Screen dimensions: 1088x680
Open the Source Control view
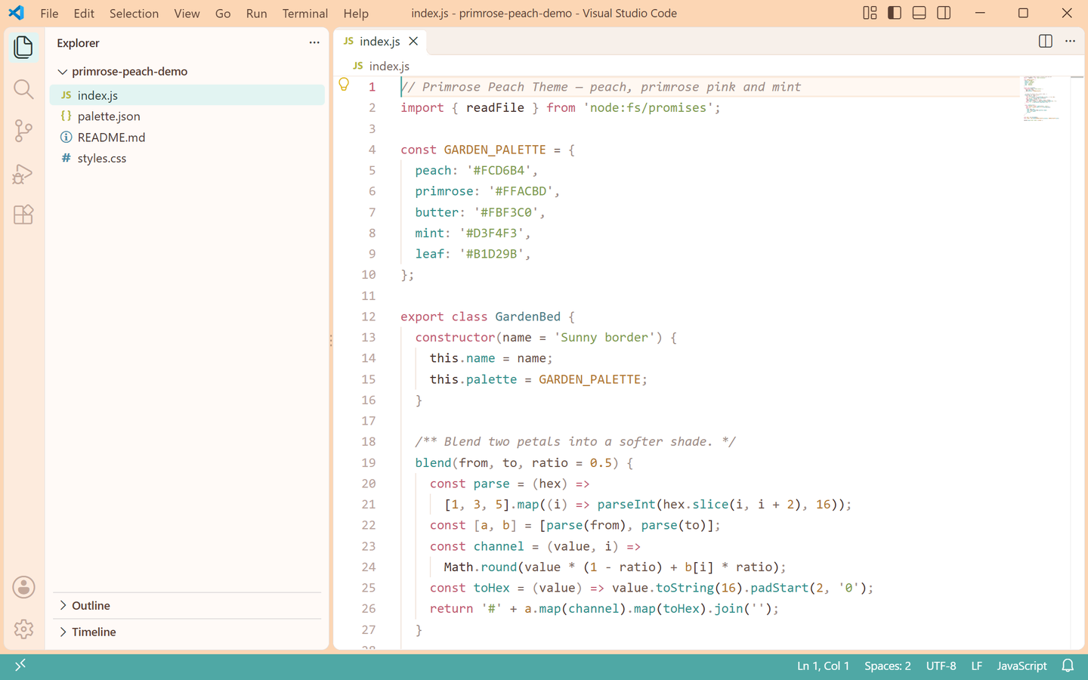pos(23,131)
